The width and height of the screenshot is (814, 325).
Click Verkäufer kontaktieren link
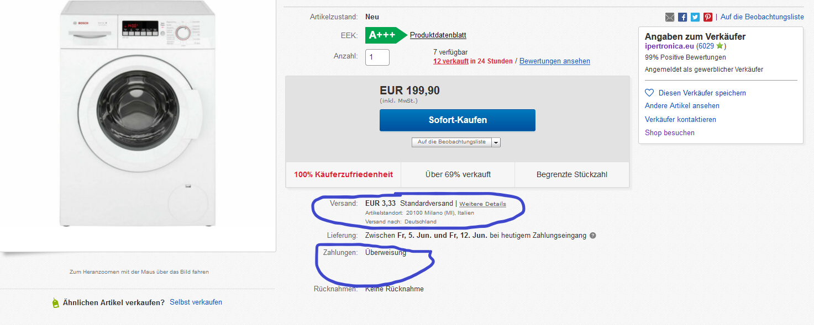[x=680, y=120]
